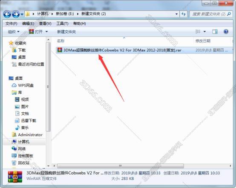Click the WinRAR icon of the rar file row

click(60, 50)
